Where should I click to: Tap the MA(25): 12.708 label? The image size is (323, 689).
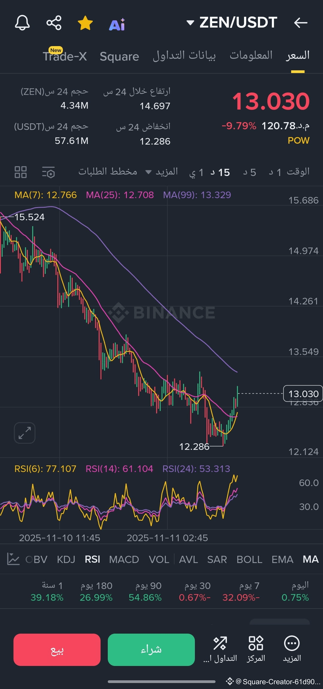[x=120, y=195]
